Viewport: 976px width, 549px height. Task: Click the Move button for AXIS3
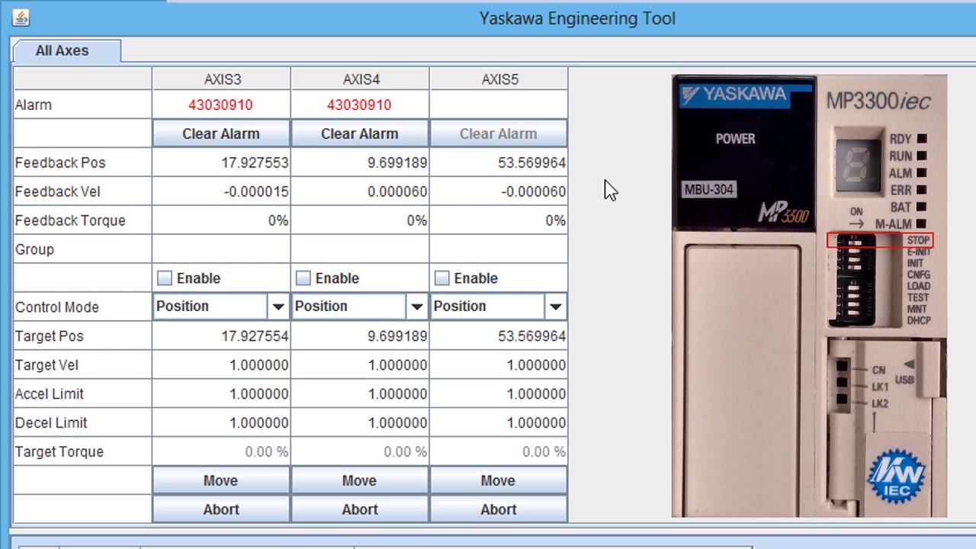221,480
